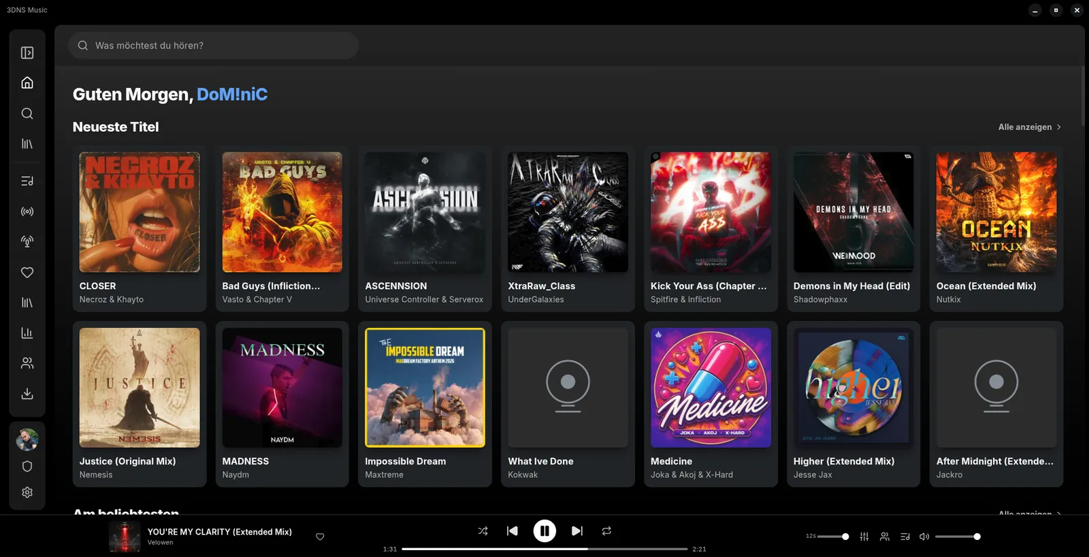
Task: Select the title 'Demons in My Head (Edit)'
Action: click(x=851, y=286)
